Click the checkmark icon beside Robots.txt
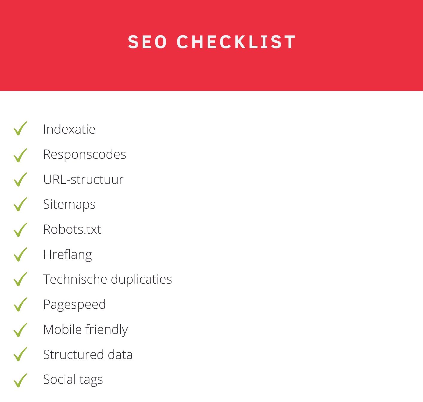The image size is (423, 402). click(20, 230)
